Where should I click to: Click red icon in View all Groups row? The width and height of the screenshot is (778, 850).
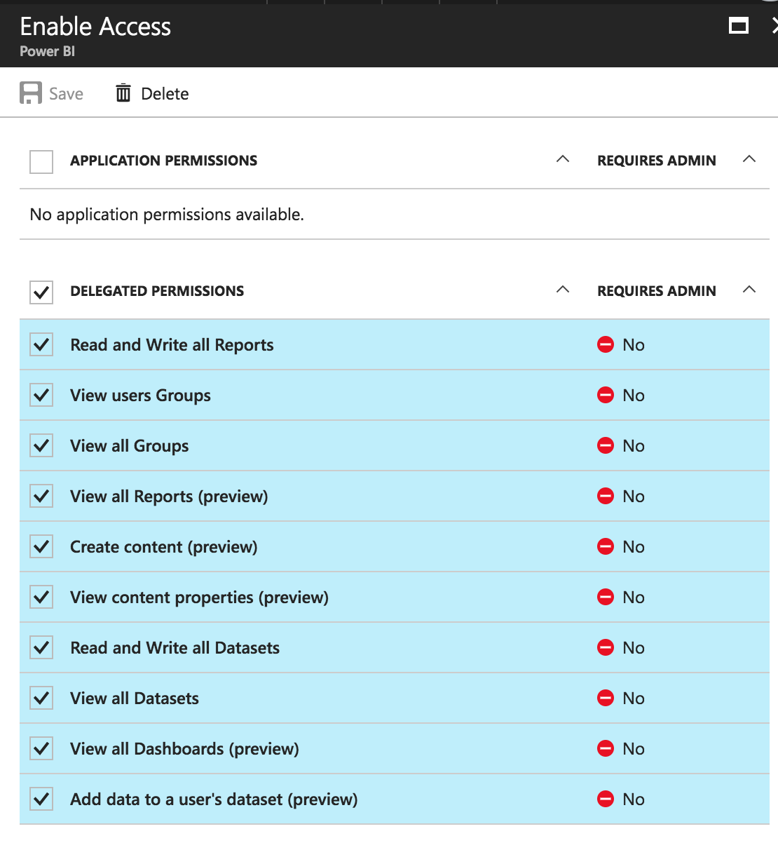tap(606, 445)
